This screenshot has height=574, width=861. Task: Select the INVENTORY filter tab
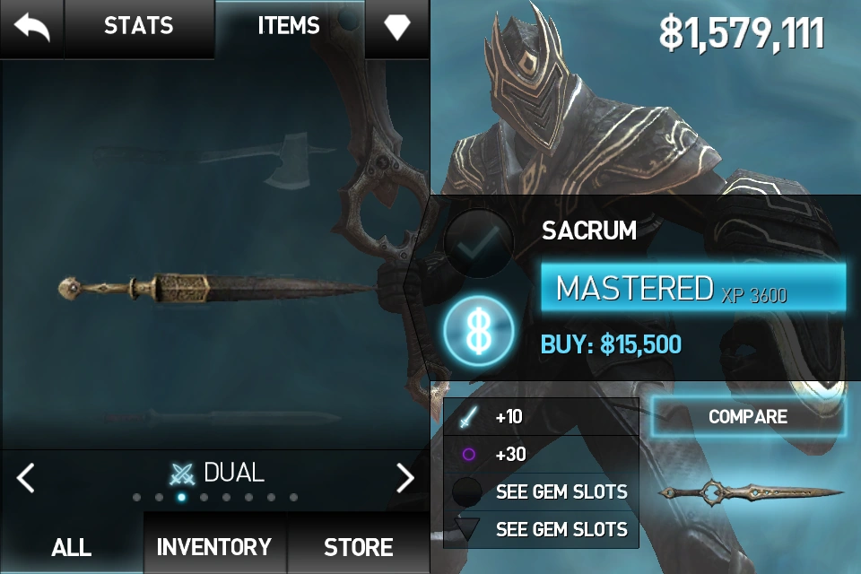click(x=214, y=546)
